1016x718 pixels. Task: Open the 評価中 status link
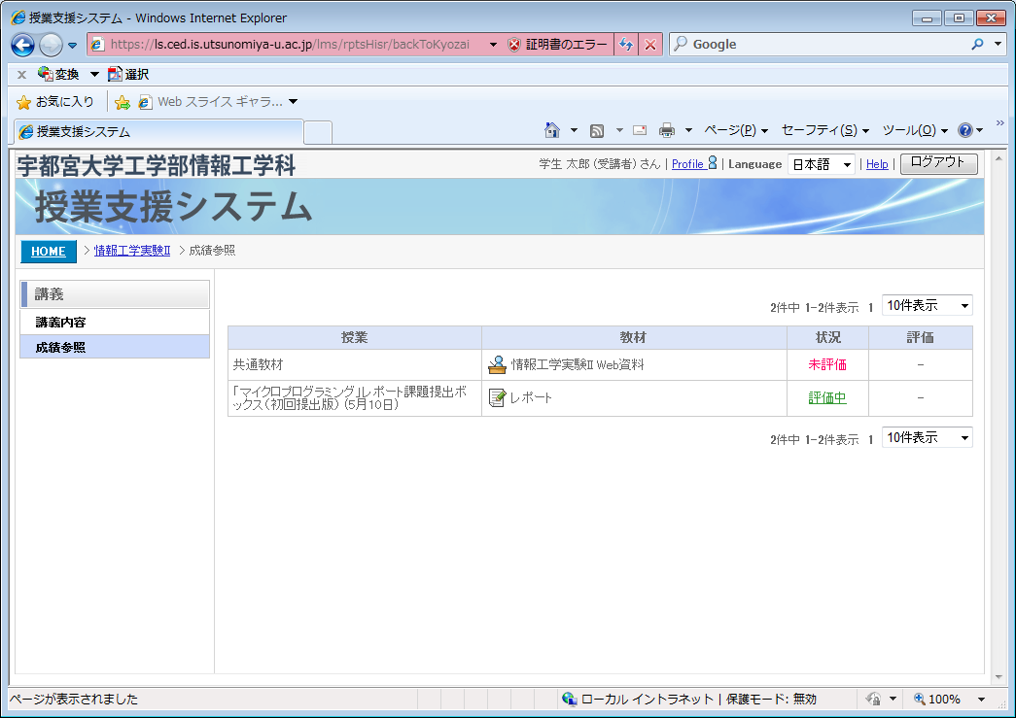pos(826,397)
